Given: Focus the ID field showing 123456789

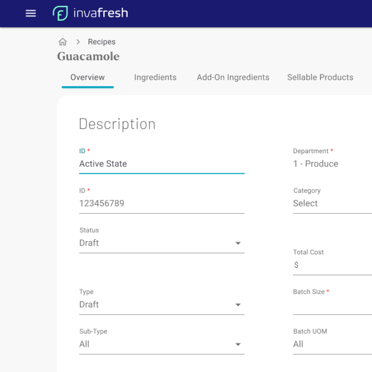Looking at the screenshot, I should point(161,204).
